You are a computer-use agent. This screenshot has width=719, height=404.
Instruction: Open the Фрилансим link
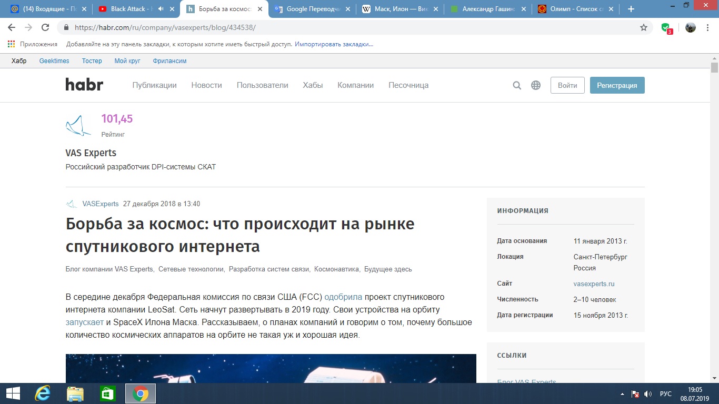(x=169, y=61)
